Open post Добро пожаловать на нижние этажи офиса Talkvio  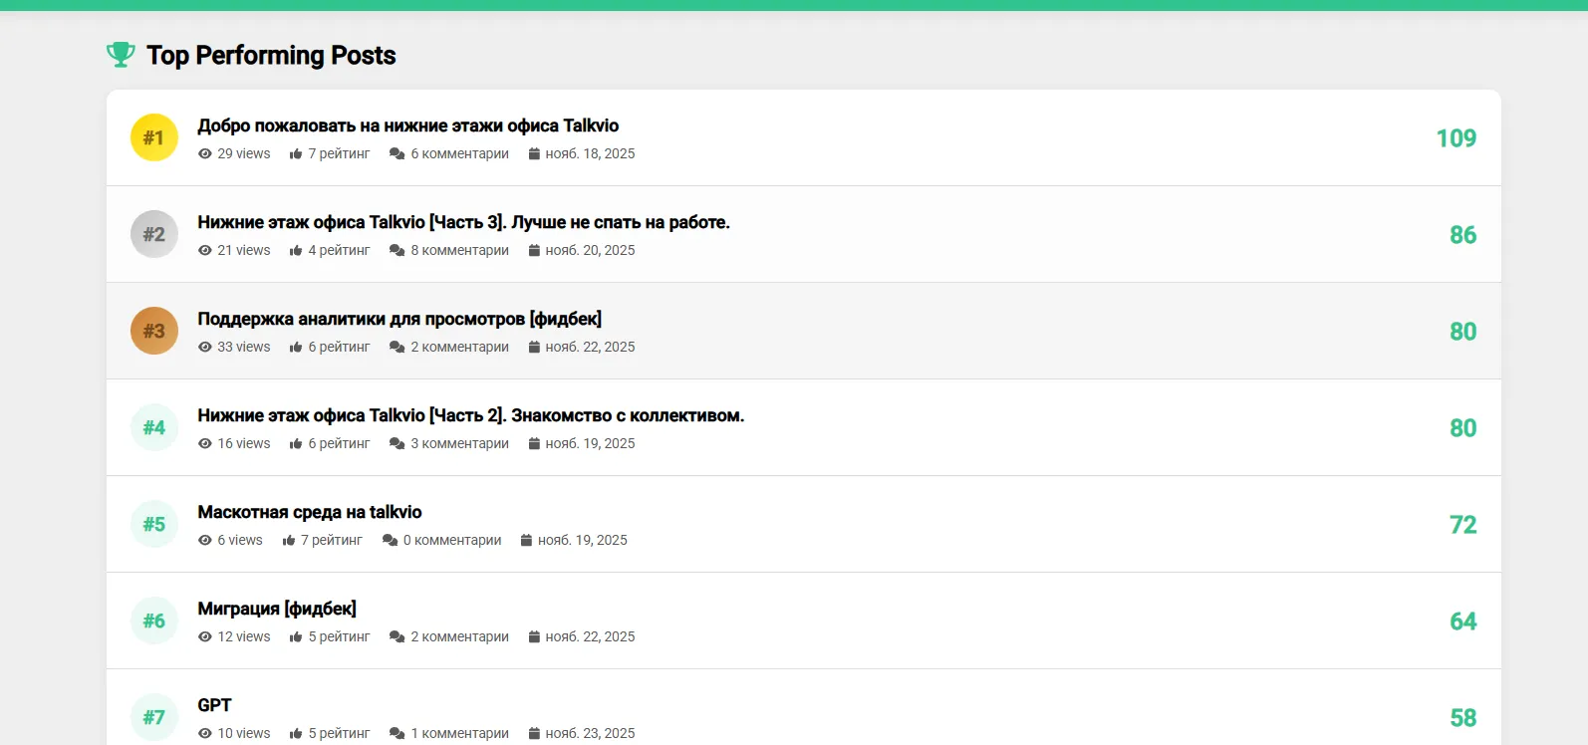[x=408, y=125]
